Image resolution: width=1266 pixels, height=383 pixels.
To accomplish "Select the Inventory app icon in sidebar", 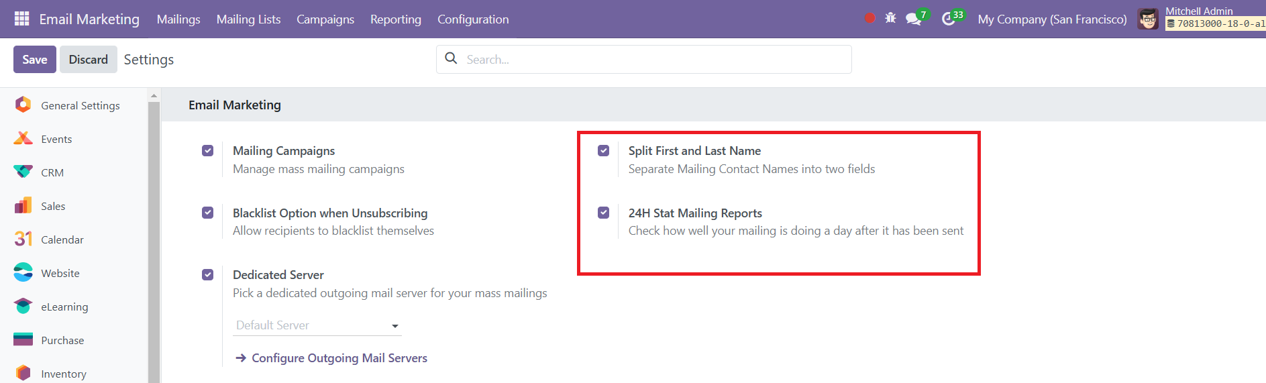I will (23, 373).
